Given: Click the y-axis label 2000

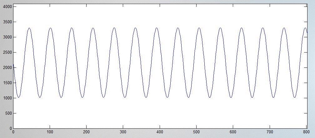Looking at the screenshot, I should point(7,68).
